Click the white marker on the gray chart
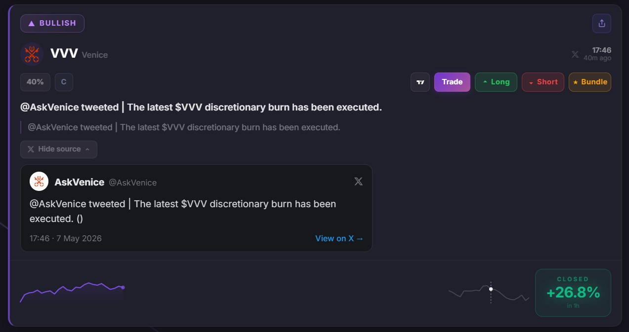629x332 pixels. point(491,289)
